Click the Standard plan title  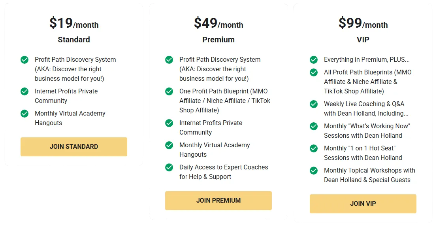(74, 40)
